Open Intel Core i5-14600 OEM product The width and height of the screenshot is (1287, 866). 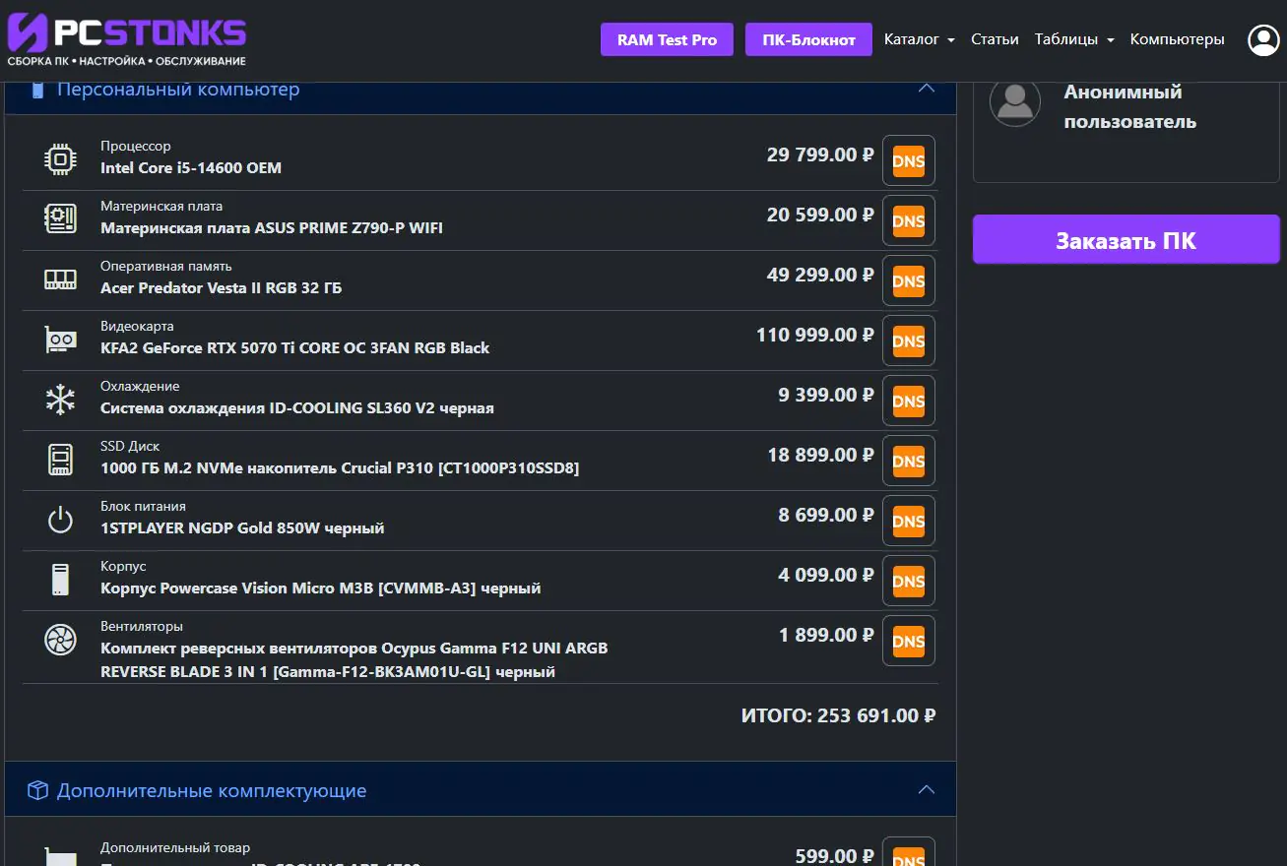coord(191,168)
